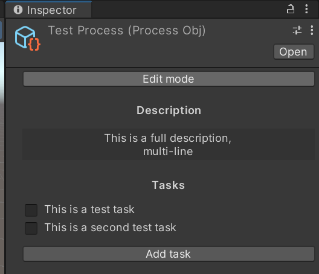The image size is (319, 274).
Task: Click the Add task button
Action: (x=169, y=254)
